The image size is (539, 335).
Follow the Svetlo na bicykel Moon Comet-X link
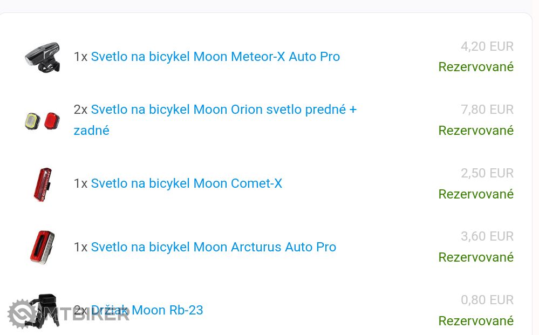(x=186, y=183)
